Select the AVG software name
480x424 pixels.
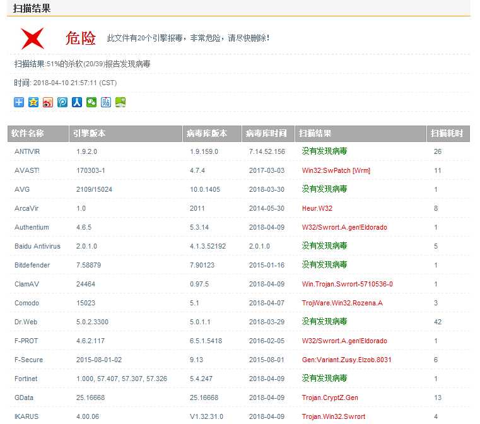point(22,189)
